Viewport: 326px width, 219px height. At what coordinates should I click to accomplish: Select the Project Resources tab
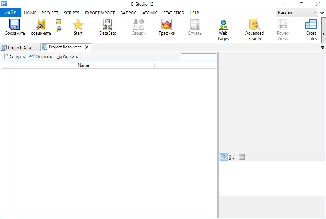point(65,47)
